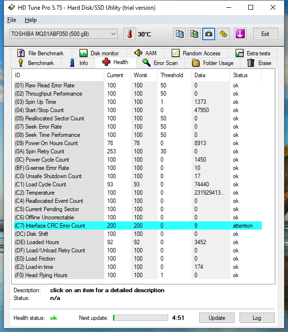This screenshot has width=288, height=332.
Task: Click the 47950 data value
Action: [202, 110]
